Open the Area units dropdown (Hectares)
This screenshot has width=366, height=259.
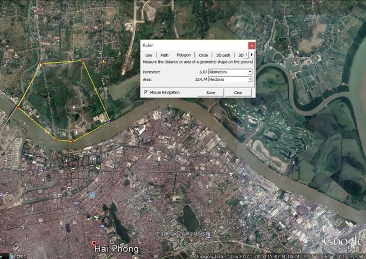point(230,80)
